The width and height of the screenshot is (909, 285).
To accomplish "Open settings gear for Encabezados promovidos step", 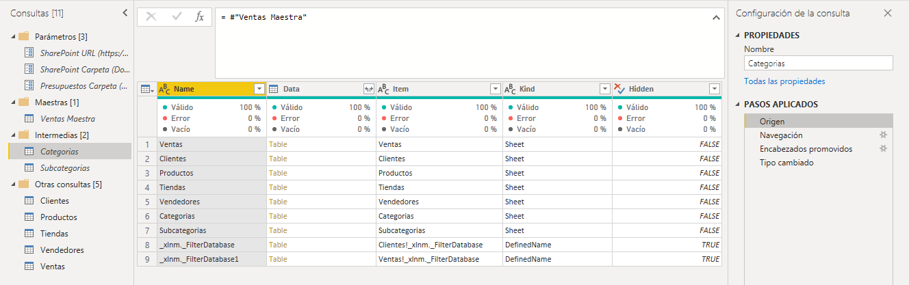I will [x=883, y=149].
